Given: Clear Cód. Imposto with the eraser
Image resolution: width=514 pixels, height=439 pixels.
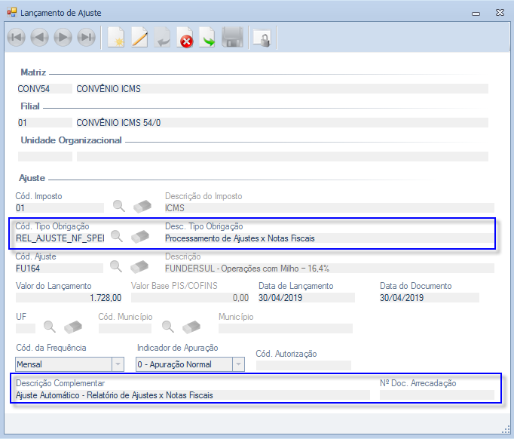Looking at the screenshot, I should pyautogui.click(x=142, y=206).
